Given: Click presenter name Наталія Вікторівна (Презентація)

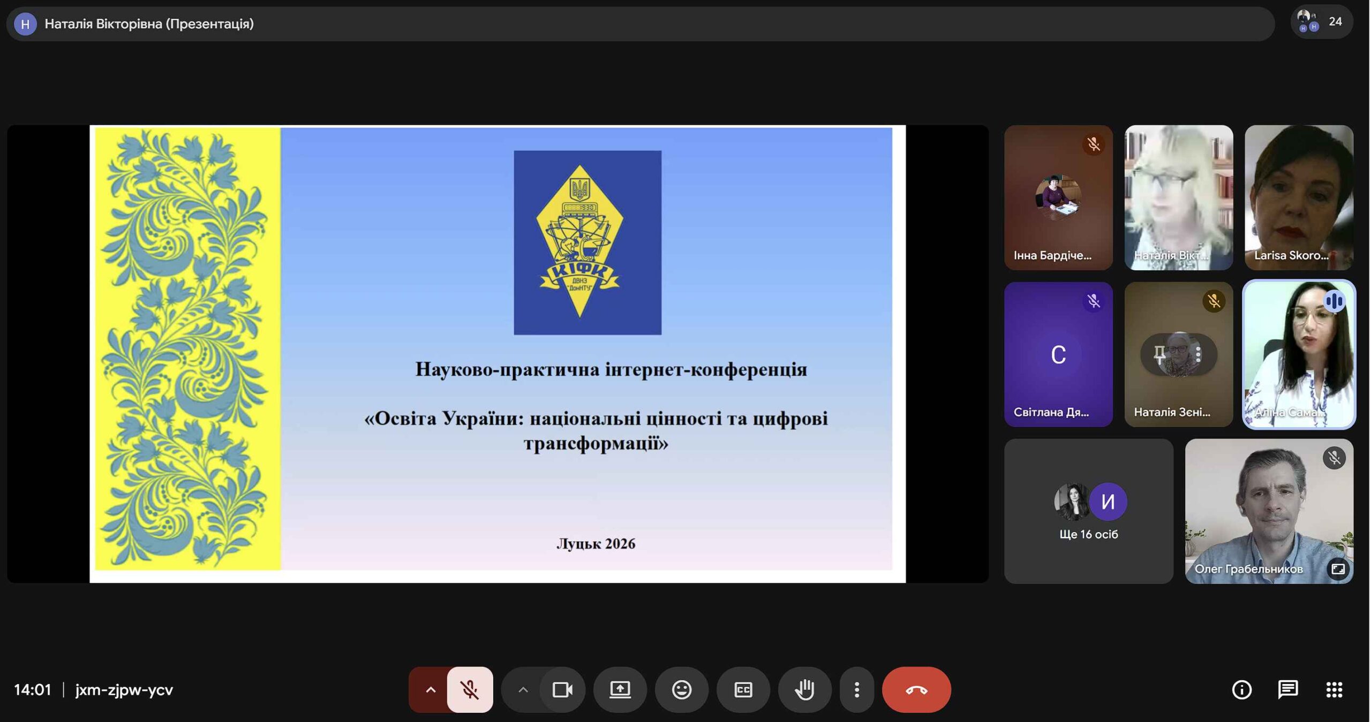Looking at the screenshot, I should pyautogui.click(x=149, y=24).
